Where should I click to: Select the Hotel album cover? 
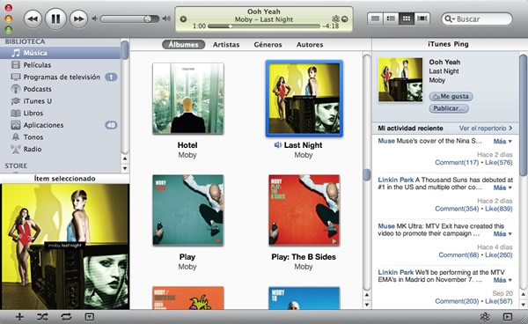pyautogui.click(x=188, y=99)
